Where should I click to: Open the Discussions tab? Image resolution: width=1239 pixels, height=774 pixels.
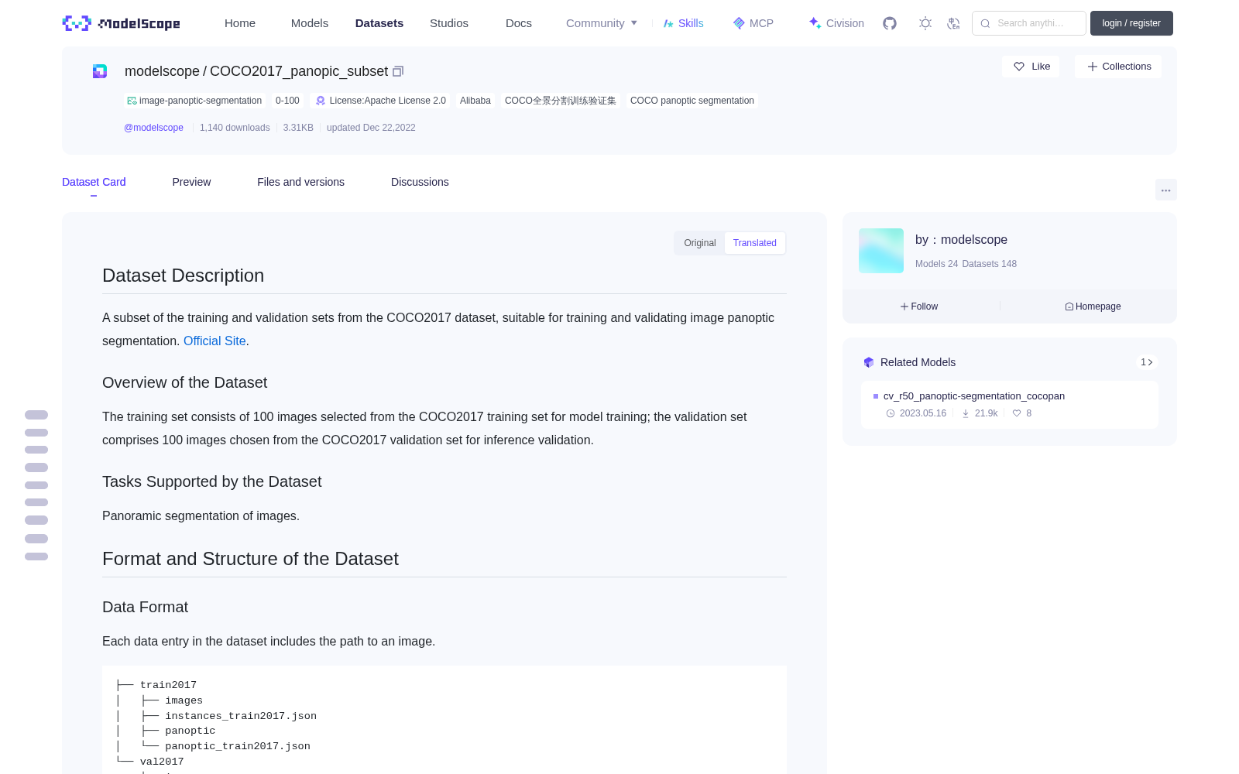(x=420, y=182)
